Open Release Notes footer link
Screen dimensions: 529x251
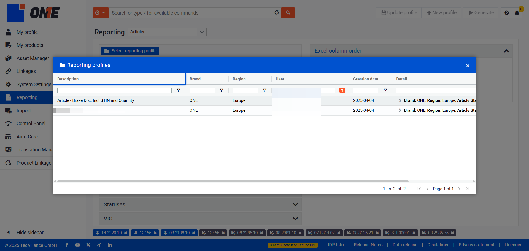click(368, 245)
